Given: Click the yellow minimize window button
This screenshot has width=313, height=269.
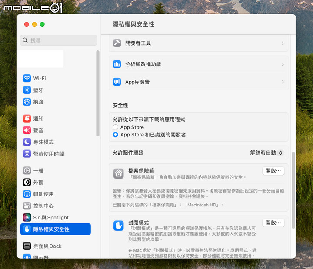Looking at the screenshot, I should [34, 24].
